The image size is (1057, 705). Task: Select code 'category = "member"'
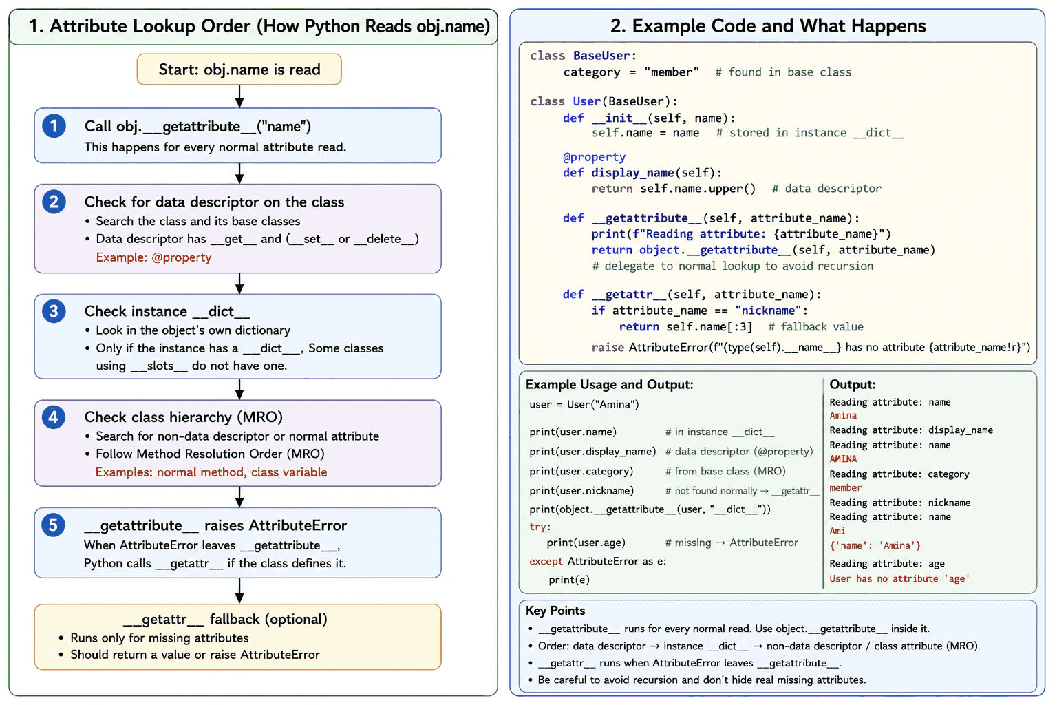point(631,72)
